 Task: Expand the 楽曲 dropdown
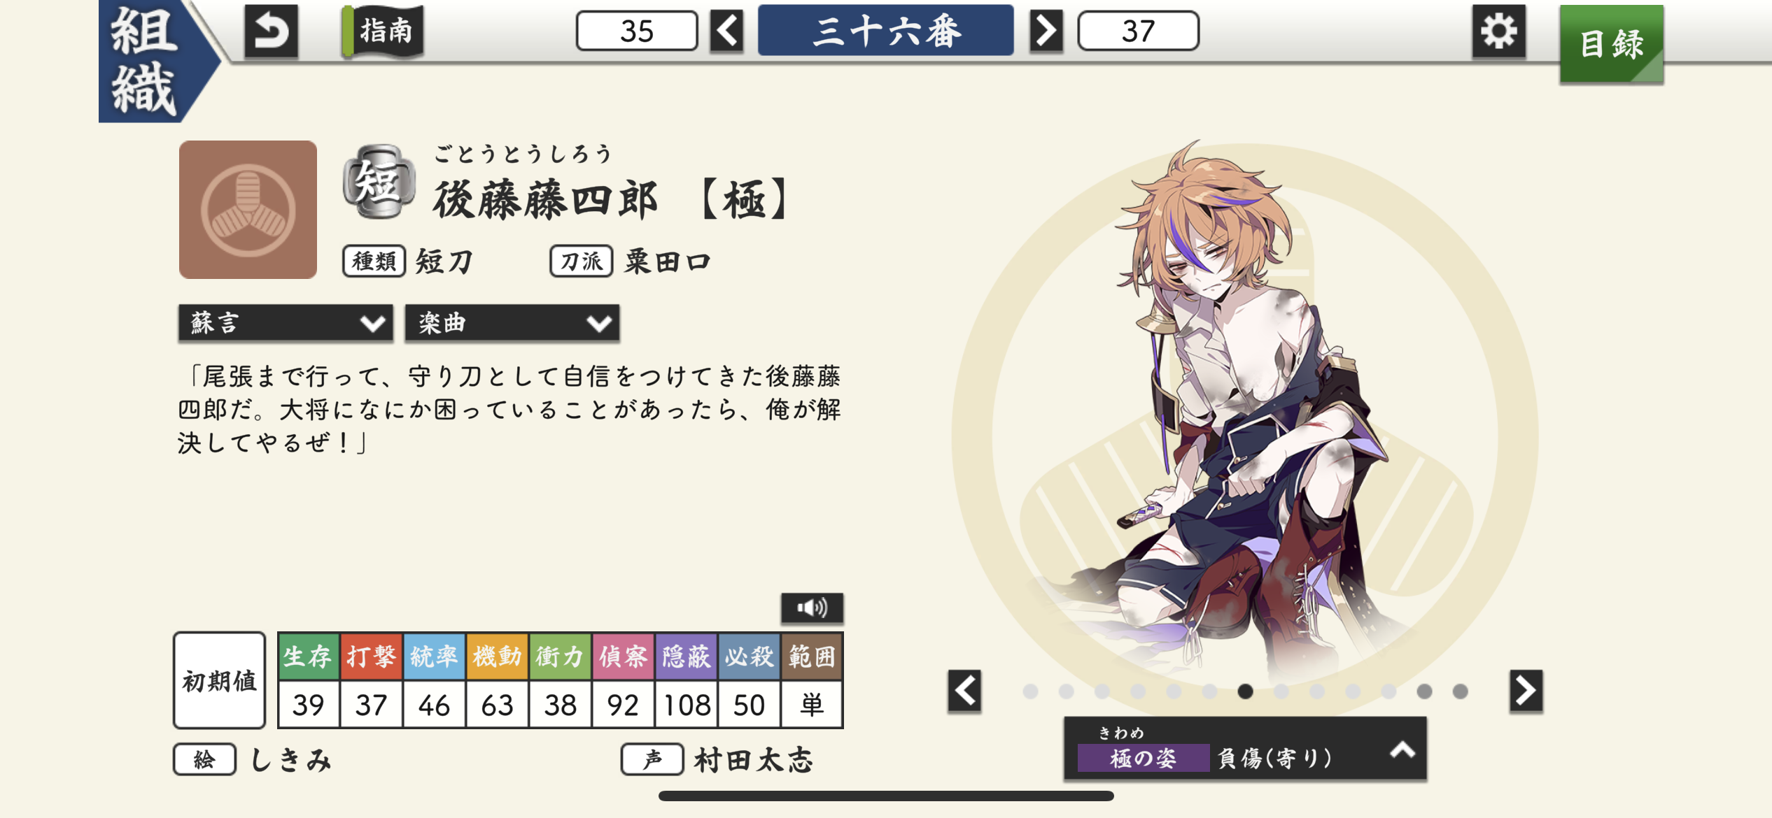click(512, 323)
